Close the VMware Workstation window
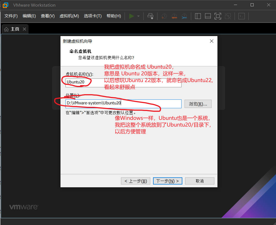276x225 pixels. [x=269, y=5]
